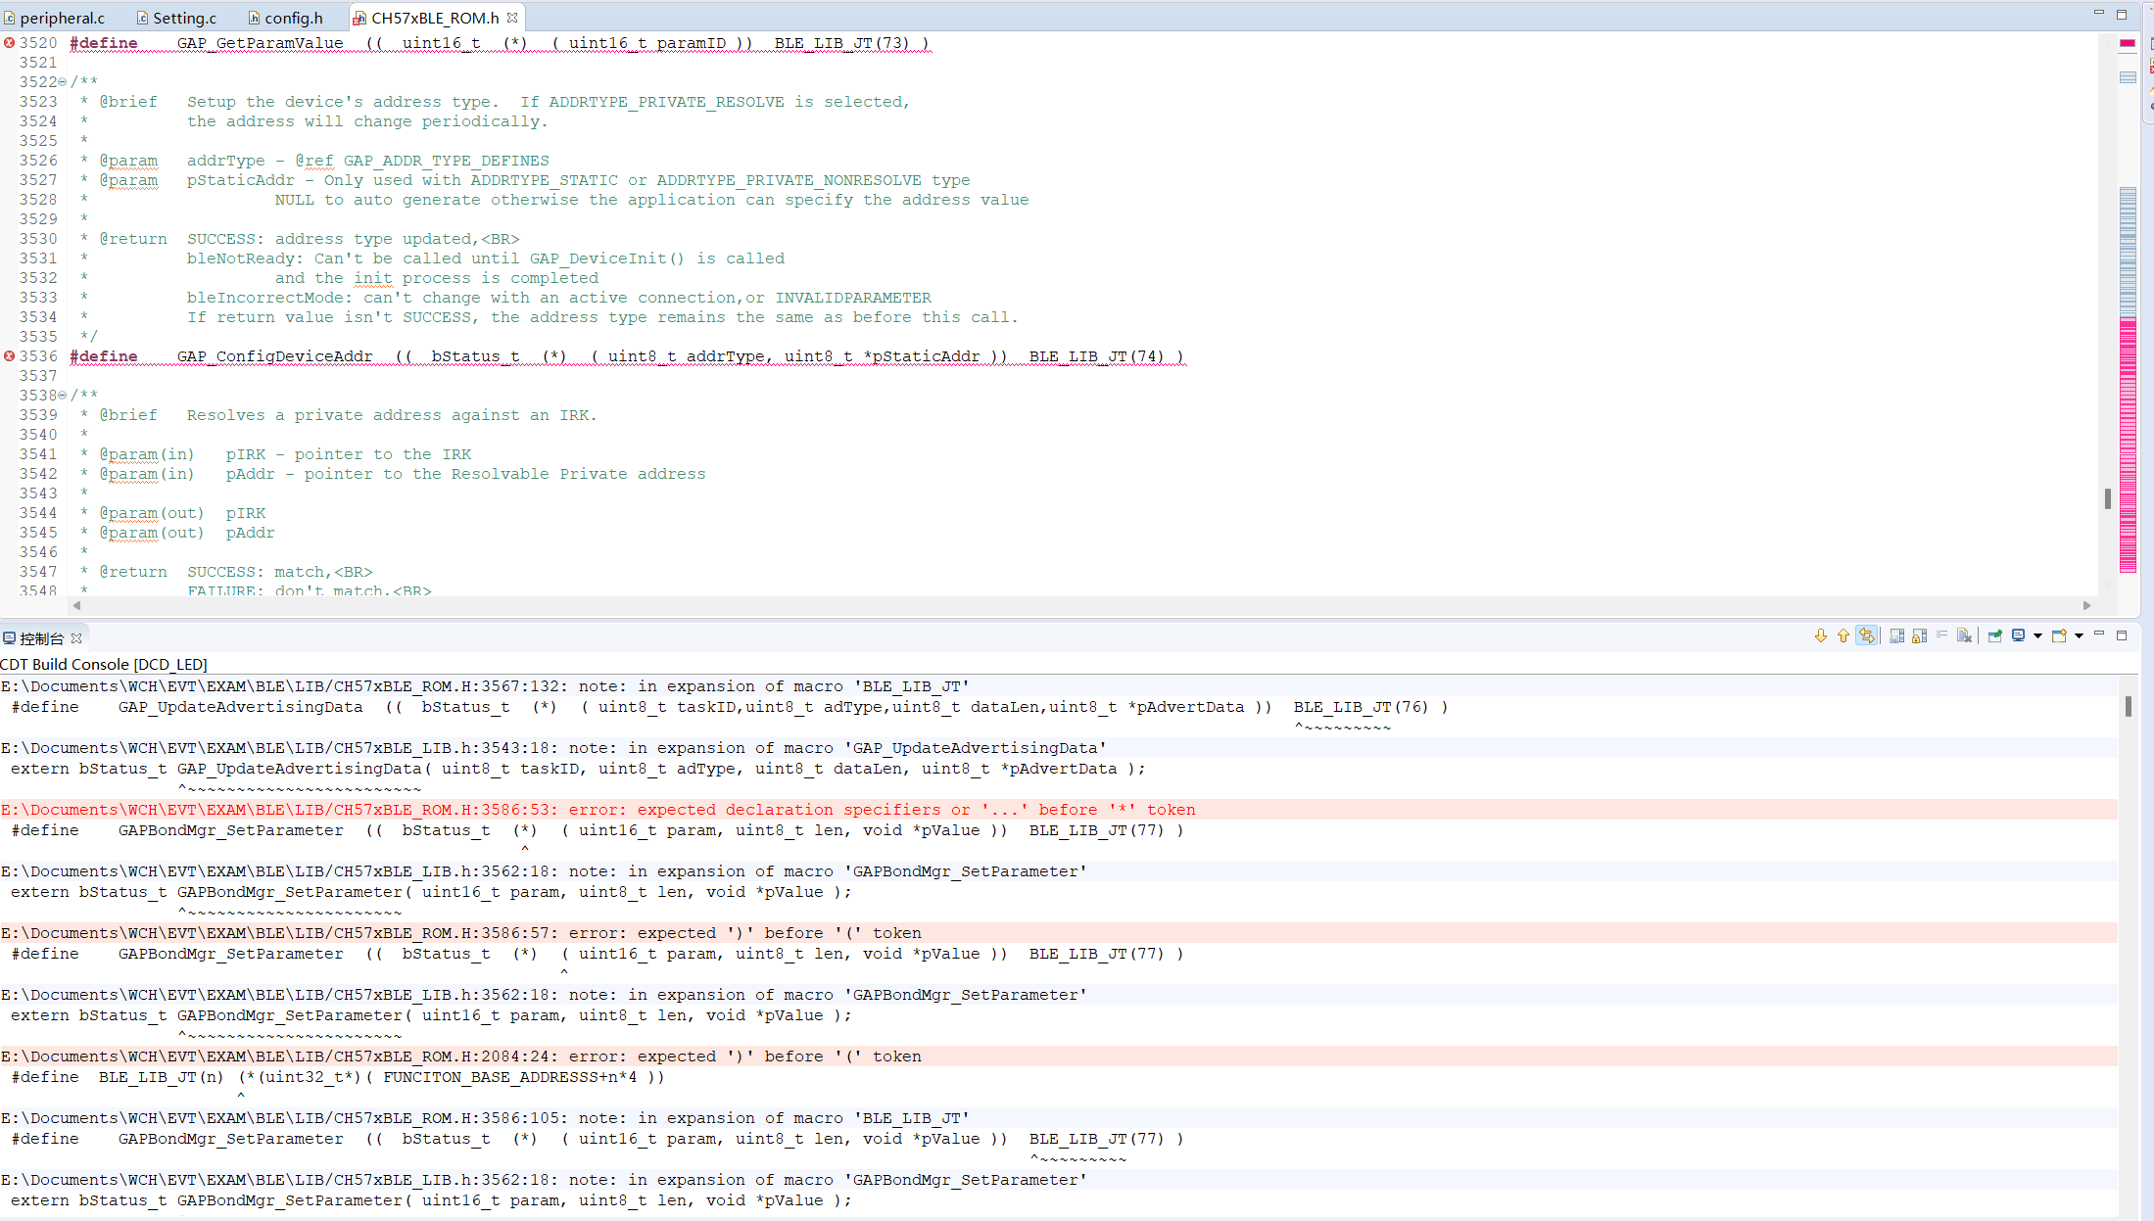
Task: Click GAP_ADDR_TYPE_DEFINES reference on line 3526
Action: click(446, 161)
